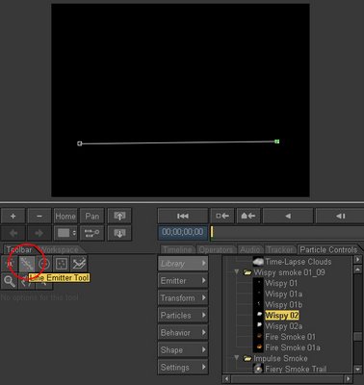Switch to the Workspace tab
The image size is (364, 385).
pos(60,250)
